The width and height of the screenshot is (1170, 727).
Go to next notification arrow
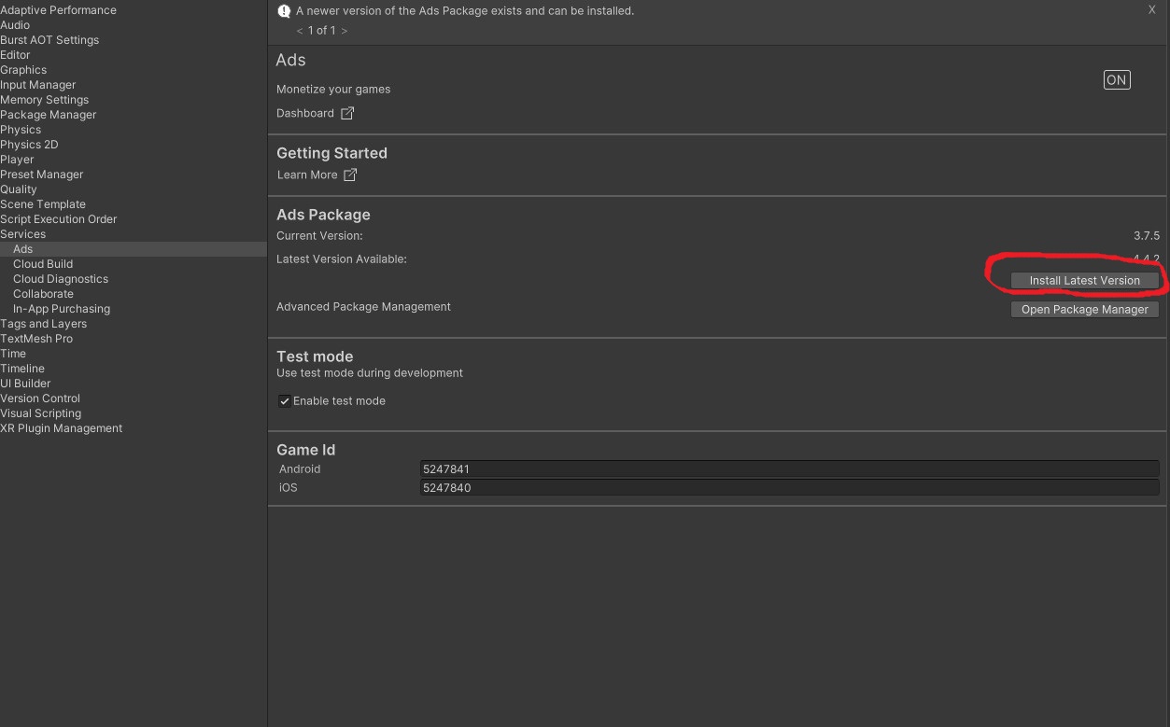tap(344, 31)
